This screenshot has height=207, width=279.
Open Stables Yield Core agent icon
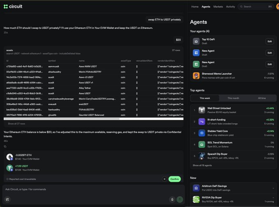pyautogui.click(x=202, y=133)
